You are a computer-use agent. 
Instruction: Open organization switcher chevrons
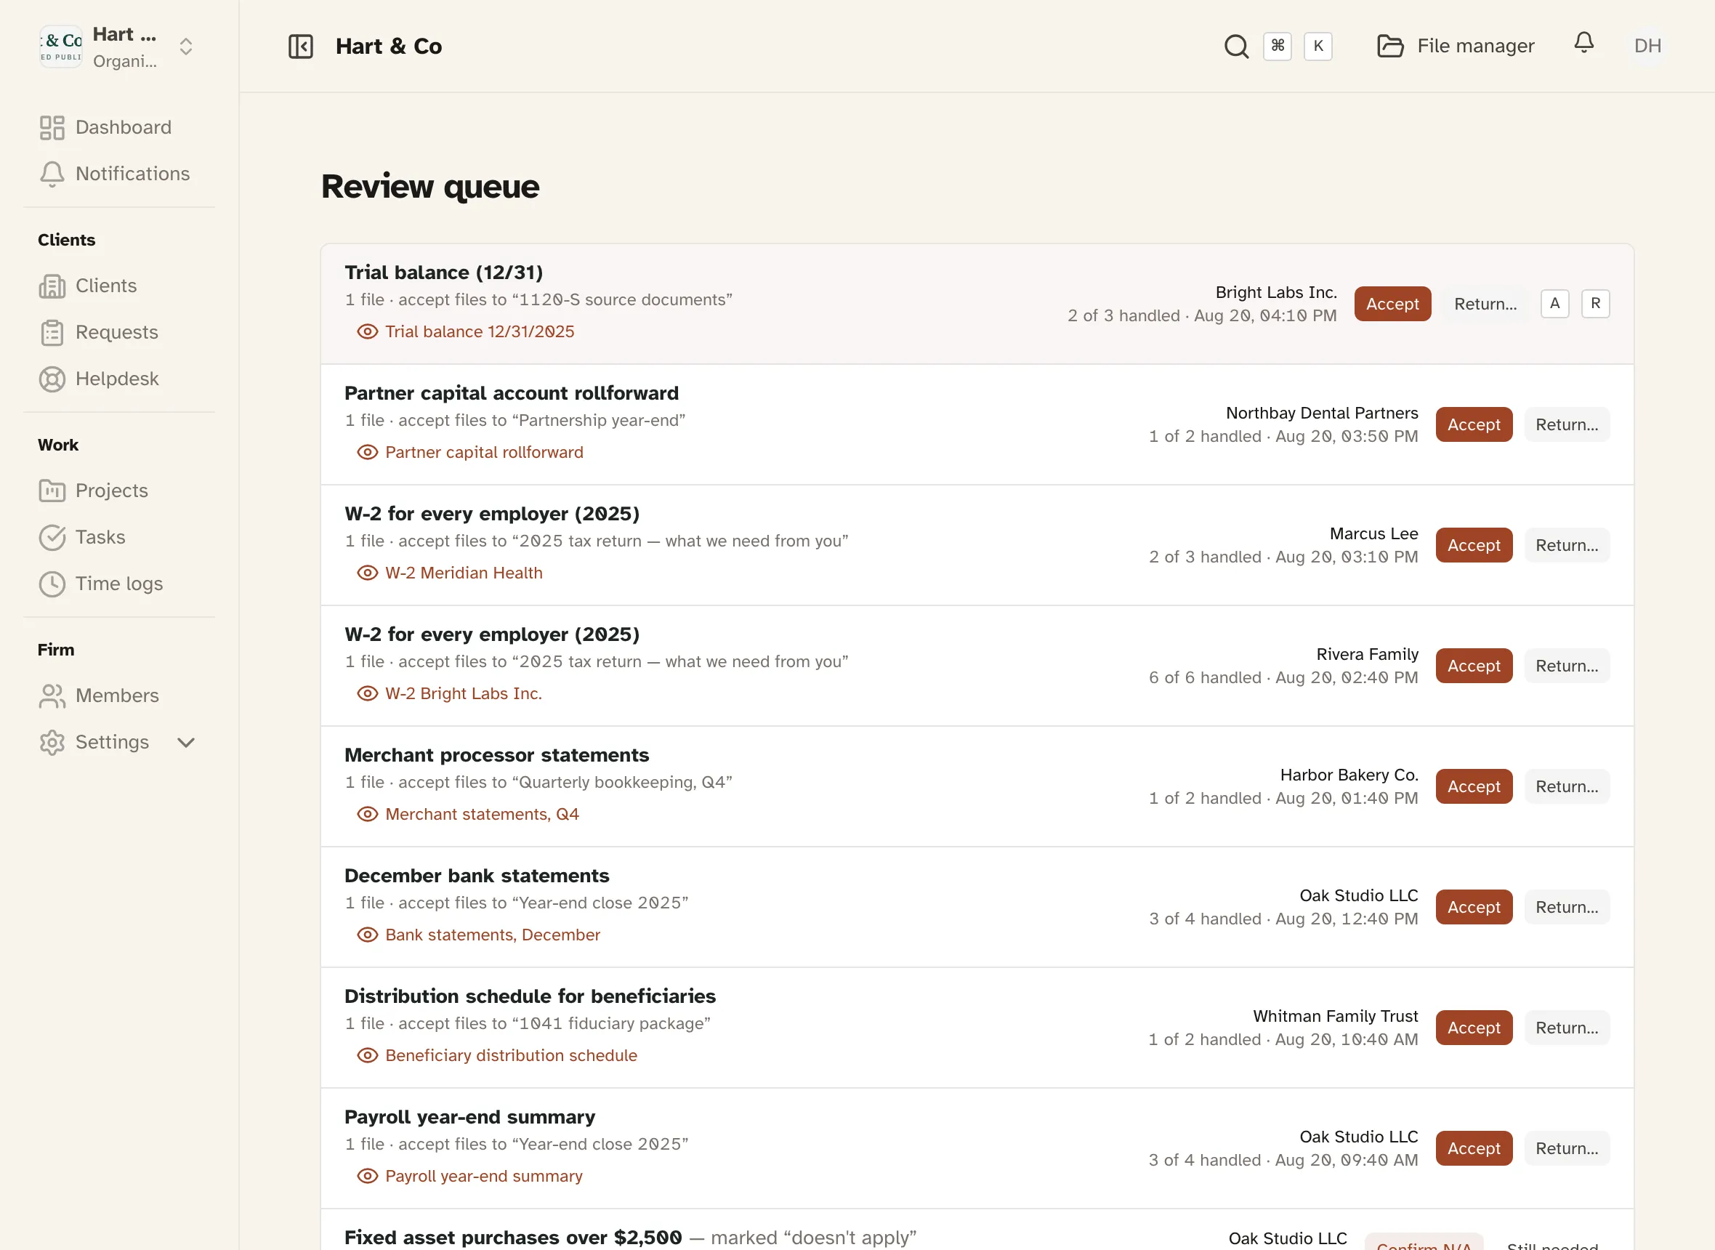pyautogui.click(x=185, y=47)
